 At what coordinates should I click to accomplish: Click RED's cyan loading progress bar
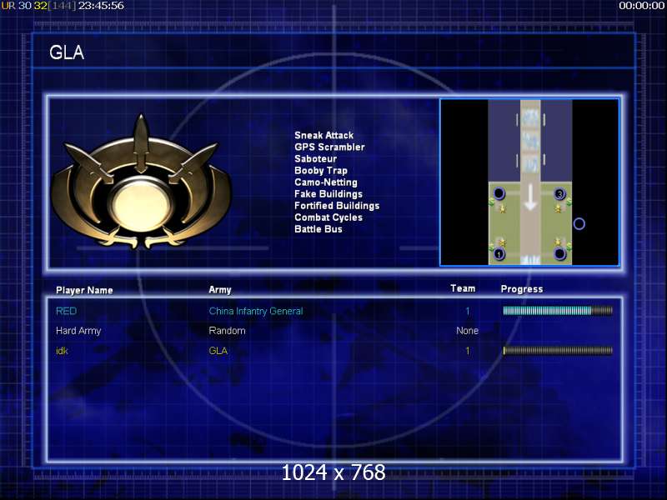click(x=558, y=311)
